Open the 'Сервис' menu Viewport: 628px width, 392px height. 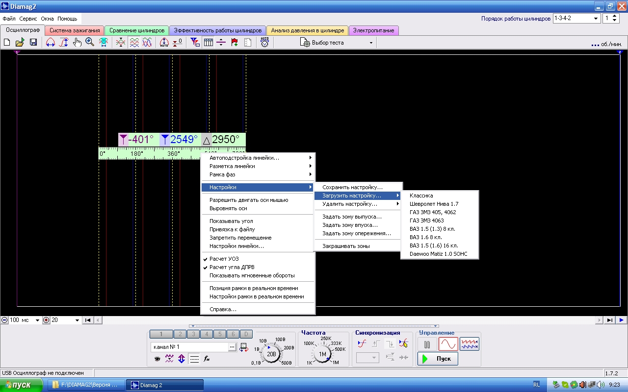(x=28, y=19)
